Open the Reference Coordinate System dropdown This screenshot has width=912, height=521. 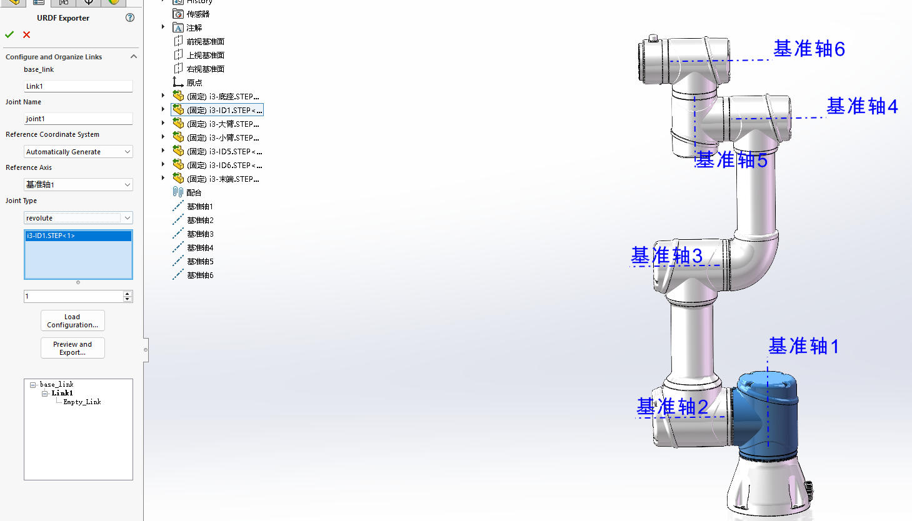click(128, 151)
